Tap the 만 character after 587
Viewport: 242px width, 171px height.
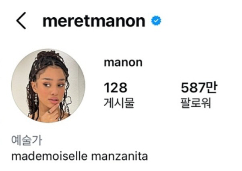pyautogui.click(x=211, y=87)
